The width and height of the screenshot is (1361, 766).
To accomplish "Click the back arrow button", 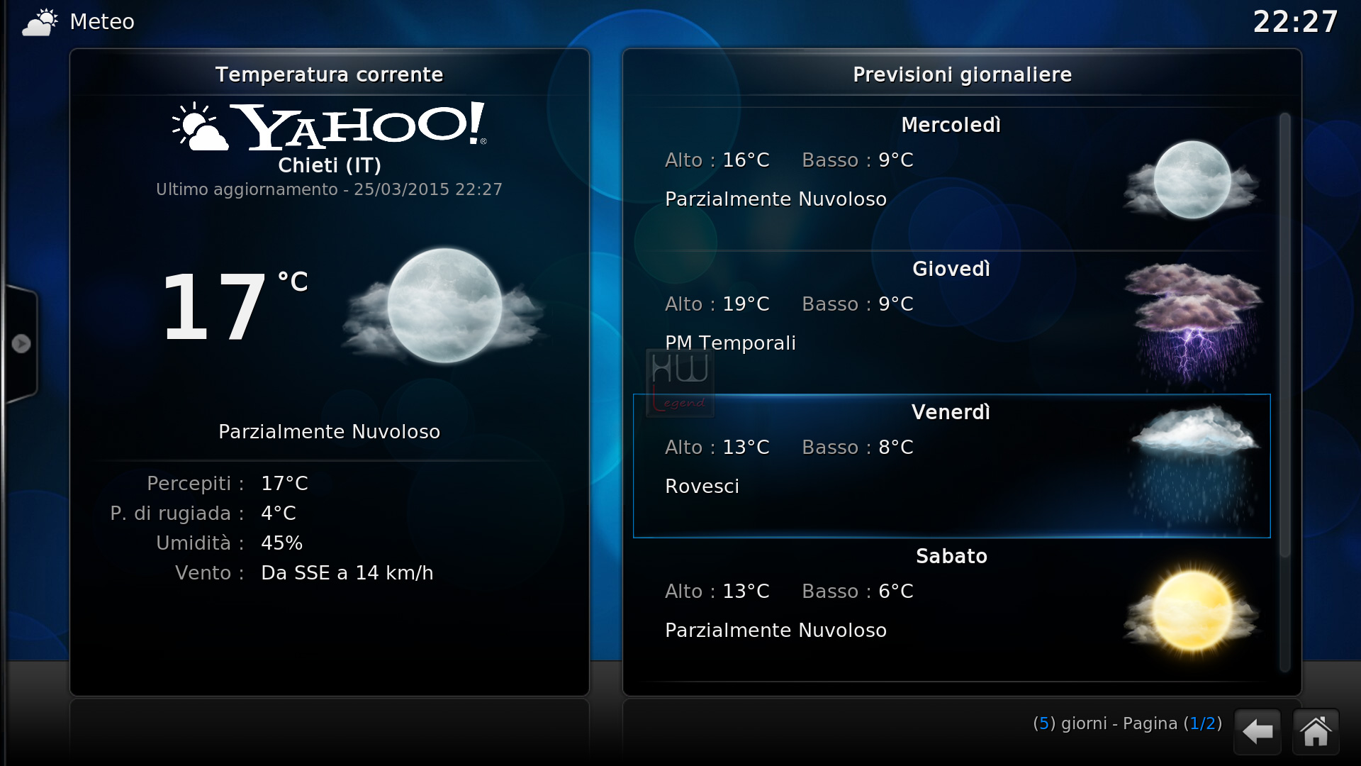I will 1258,731.
